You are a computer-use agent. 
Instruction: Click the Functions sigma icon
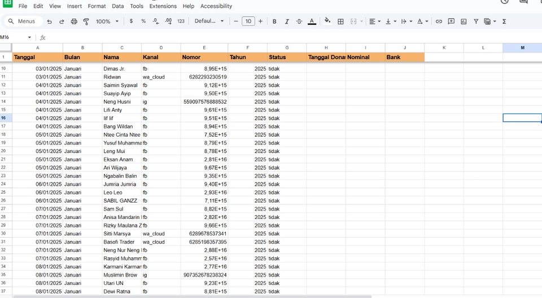pos(504,21)
